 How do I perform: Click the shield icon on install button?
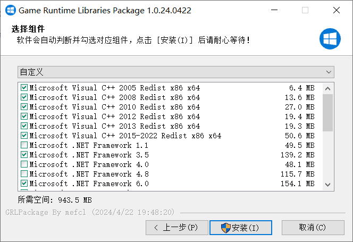[x=226, y=227]
